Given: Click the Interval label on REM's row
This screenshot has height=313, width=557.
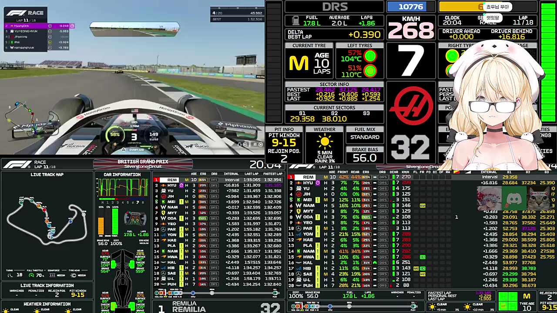Looking at the screenshot, I should [232, 180].
